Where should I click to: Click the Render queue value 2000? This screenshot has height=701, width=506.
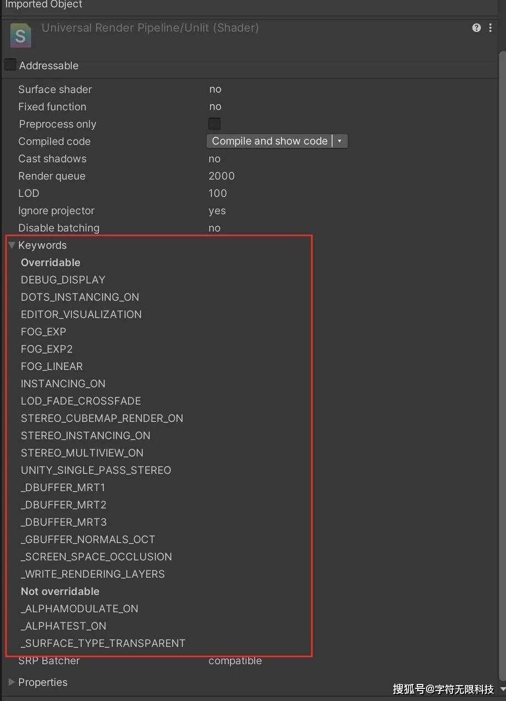tap(221, 176)
